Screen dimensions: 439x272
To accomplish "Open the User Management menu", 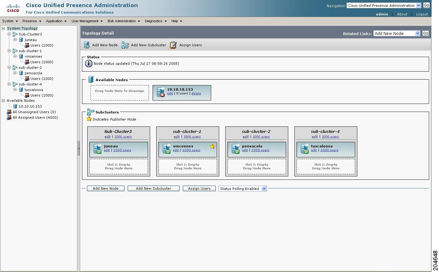I will [87, 21].
